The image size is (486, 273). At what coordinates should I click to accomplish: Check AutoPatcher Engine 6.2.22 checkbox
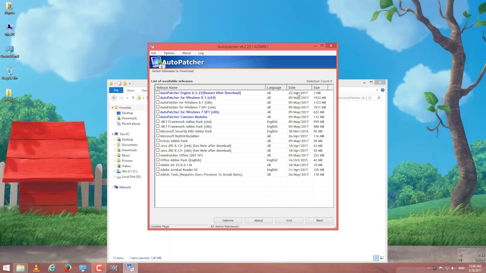click(158, 93)
